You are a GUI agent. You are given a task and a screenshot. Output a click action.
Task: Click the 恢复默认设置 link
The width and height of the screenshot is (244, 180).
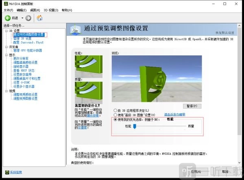point(225,33)
